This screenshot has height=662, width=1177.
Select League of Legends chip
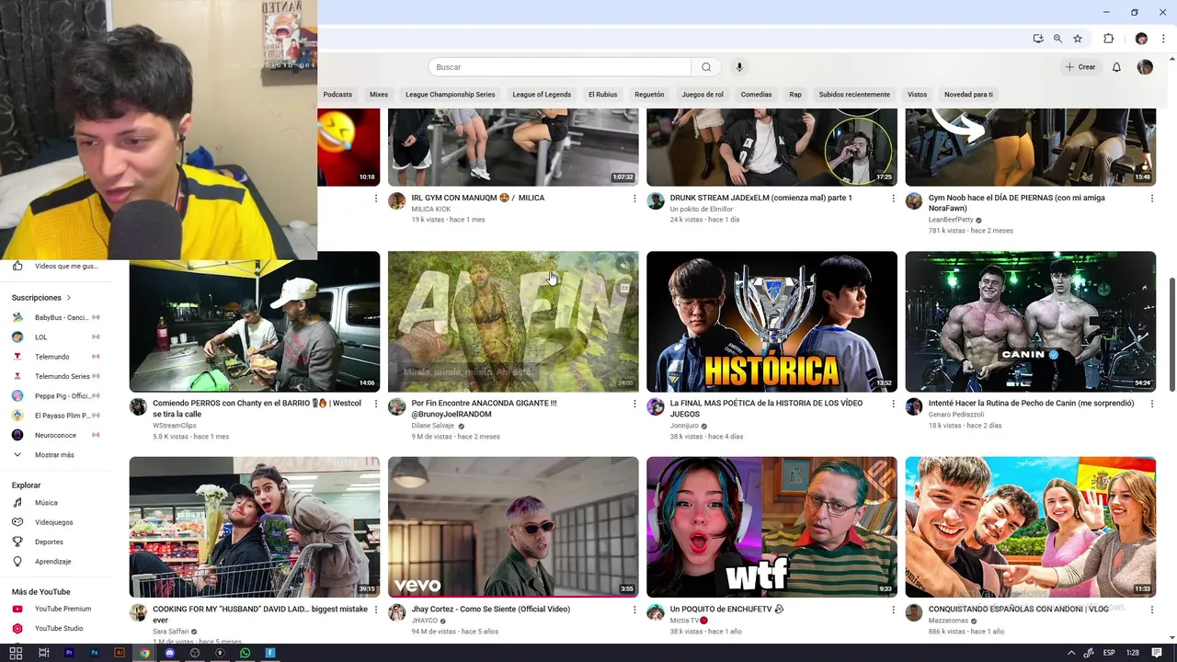(x=542, y=95)
